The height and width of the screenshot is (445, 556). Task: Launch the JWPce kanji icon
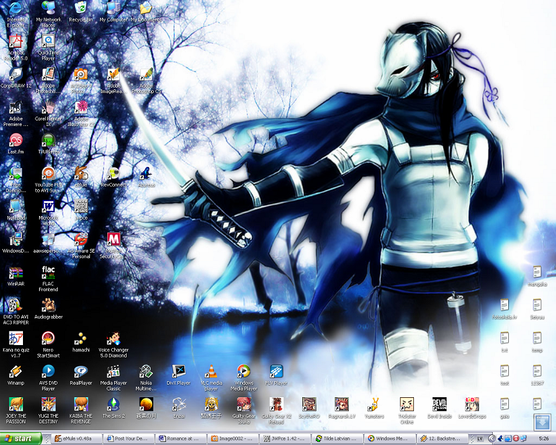tap(81, 207)
